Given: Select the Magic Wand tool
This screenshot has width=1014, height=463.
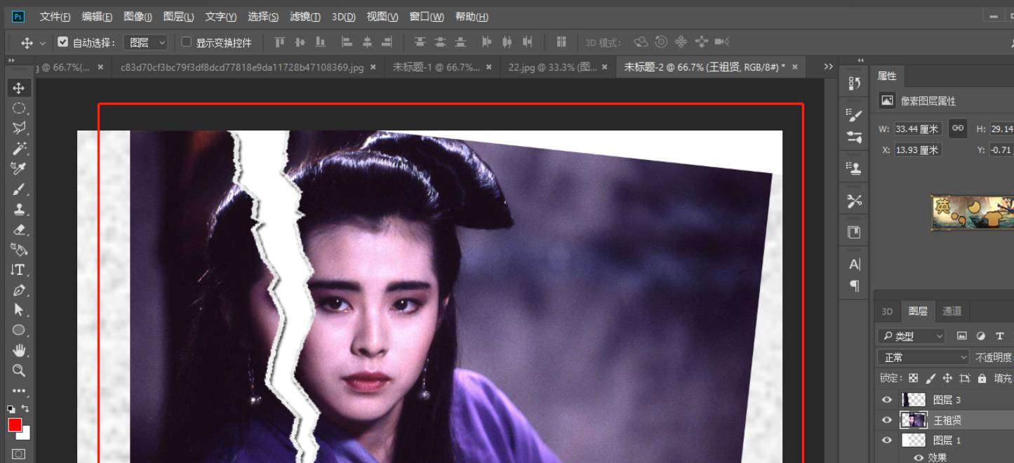Looking at the screenshot, I should click(19, 148).
